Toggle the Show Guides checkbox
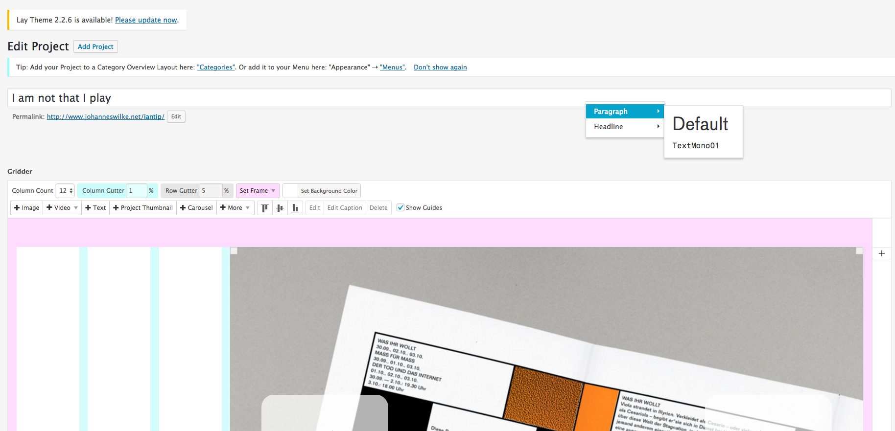 click(400, 208)
